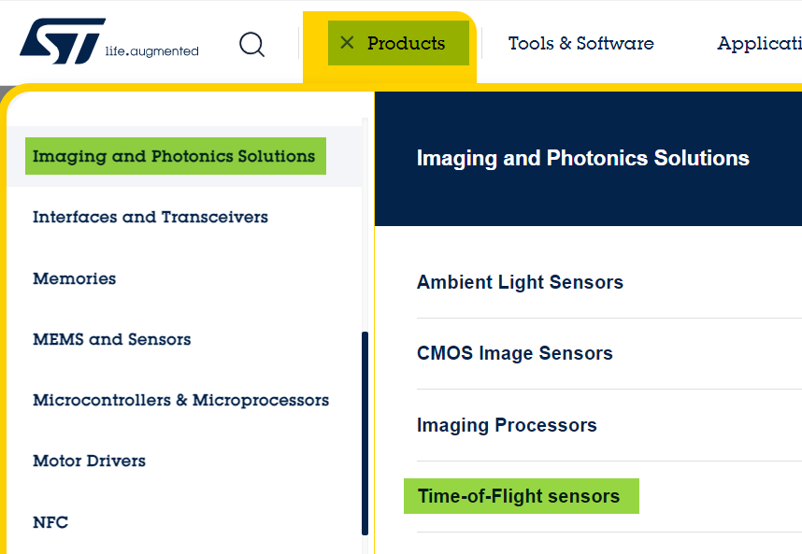This screenshot has height=554, width=802.
Task: Click the highlighted Time-of-Flight sensors link
Action: [521, 496]
